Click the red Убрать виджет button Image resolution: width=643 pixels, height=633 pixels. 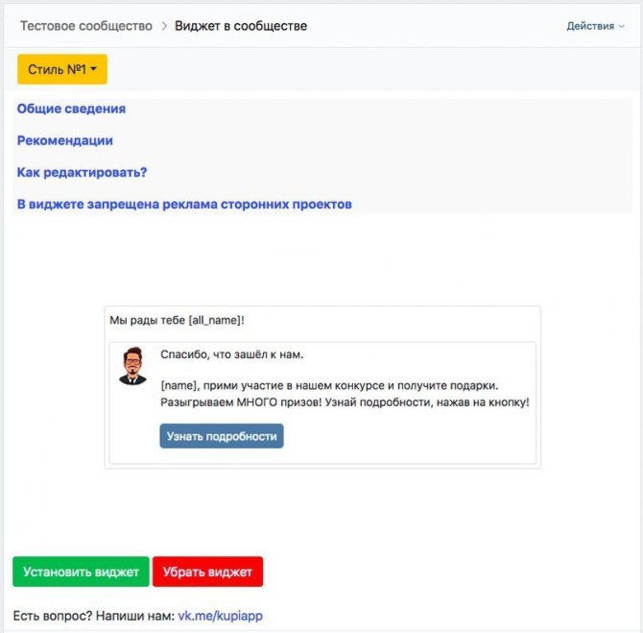pyautogui.click(x=207, y=572)
